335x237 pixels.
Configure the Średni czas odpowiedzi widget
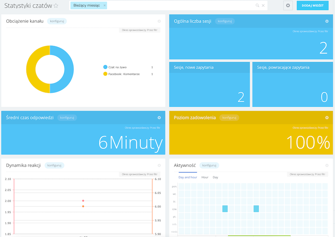point(67,118)
